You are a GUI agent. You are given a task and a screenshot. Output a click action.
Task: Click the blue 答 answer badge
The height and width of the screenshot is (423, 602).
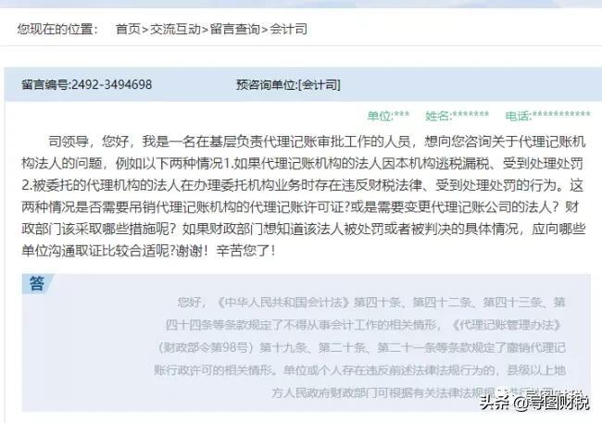click(x=37, y=283)
